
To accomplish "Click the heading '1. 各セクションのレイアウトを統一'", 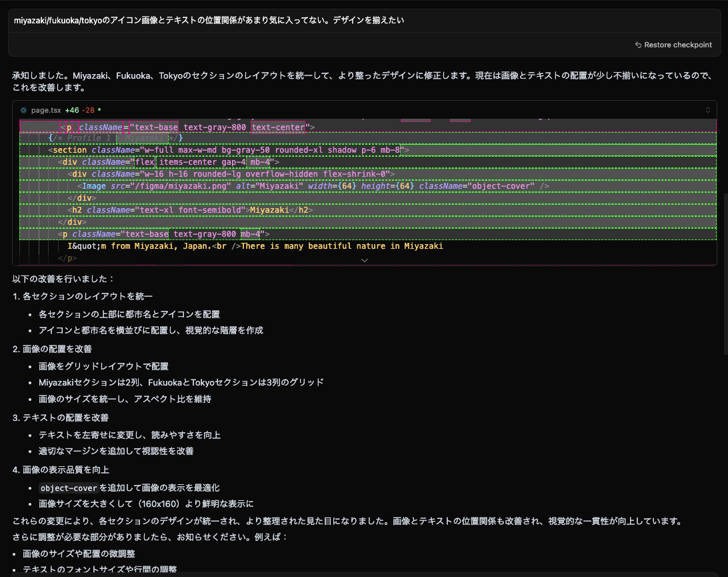I will pyautogui.click(x=83, y=296).
